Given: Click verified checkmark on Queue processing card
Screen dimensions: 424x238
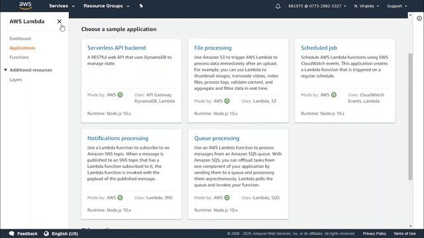Looking at the screenshot, I should [227, 198].
